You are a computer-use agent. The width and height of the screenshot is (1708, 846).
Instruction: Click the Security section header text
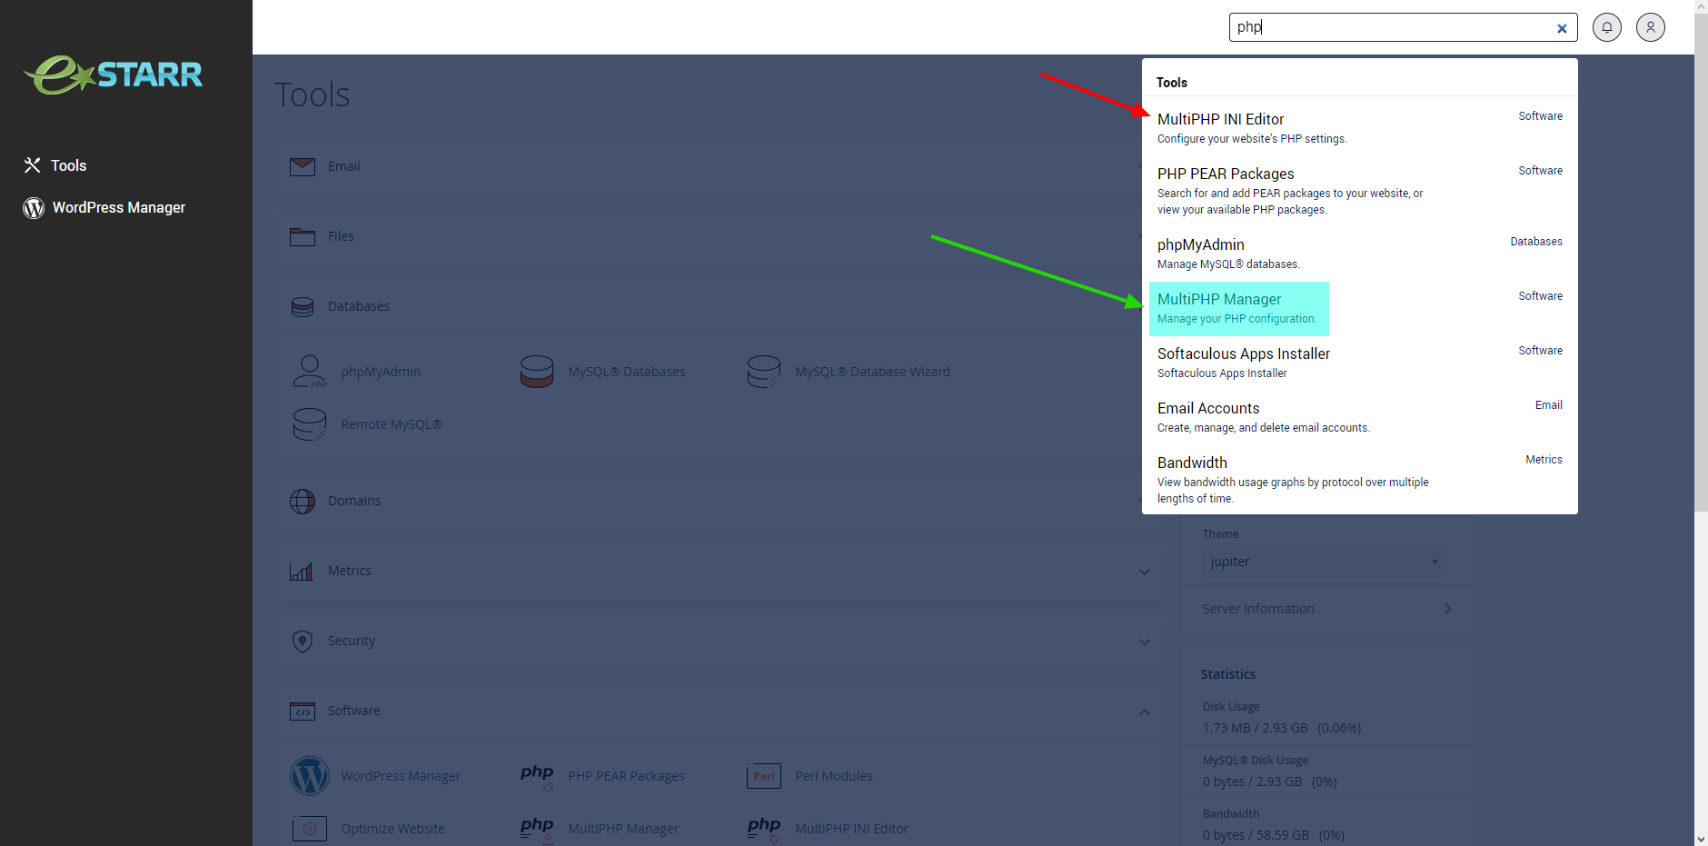point(352,641)
